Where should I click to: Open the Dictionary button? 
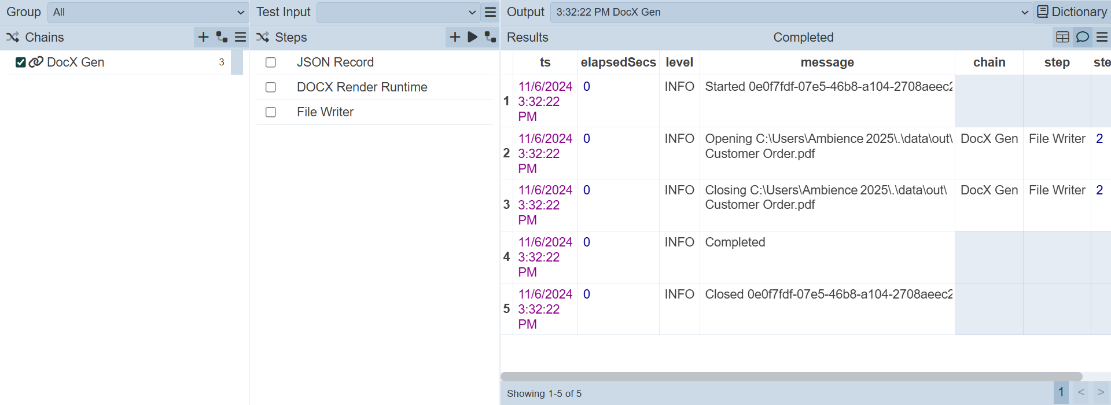click(1072, 12)
